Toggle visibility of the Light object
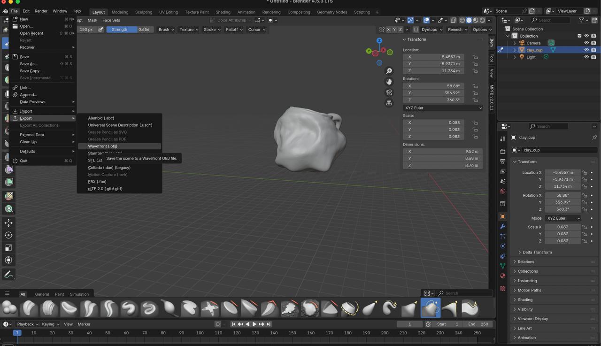The height and width of the screenshot is (346, 601). pos(586,57)
